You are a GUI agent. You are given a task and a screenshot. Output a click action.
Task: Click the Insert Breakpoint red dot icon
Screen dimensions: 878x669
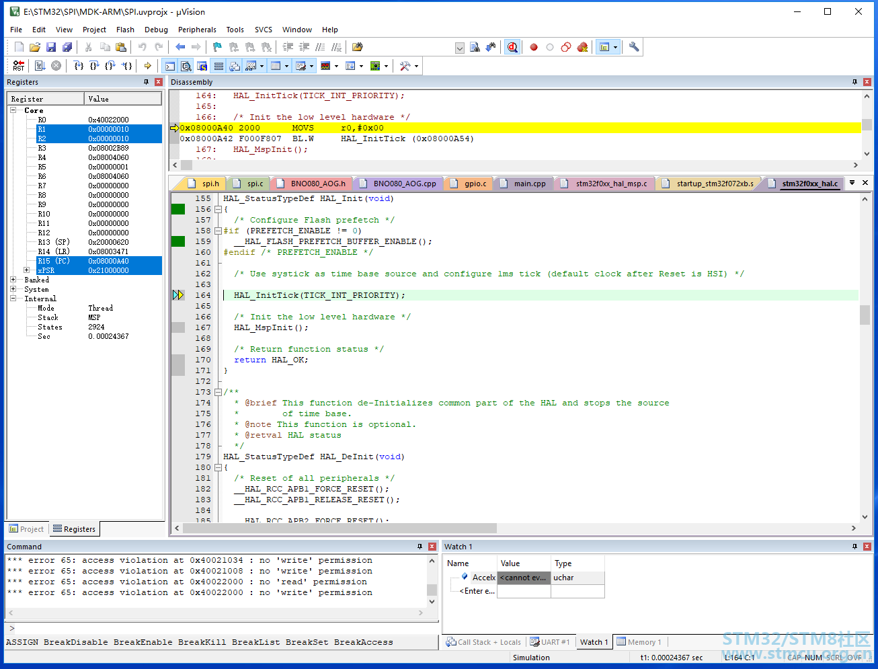tap(534, 47)
